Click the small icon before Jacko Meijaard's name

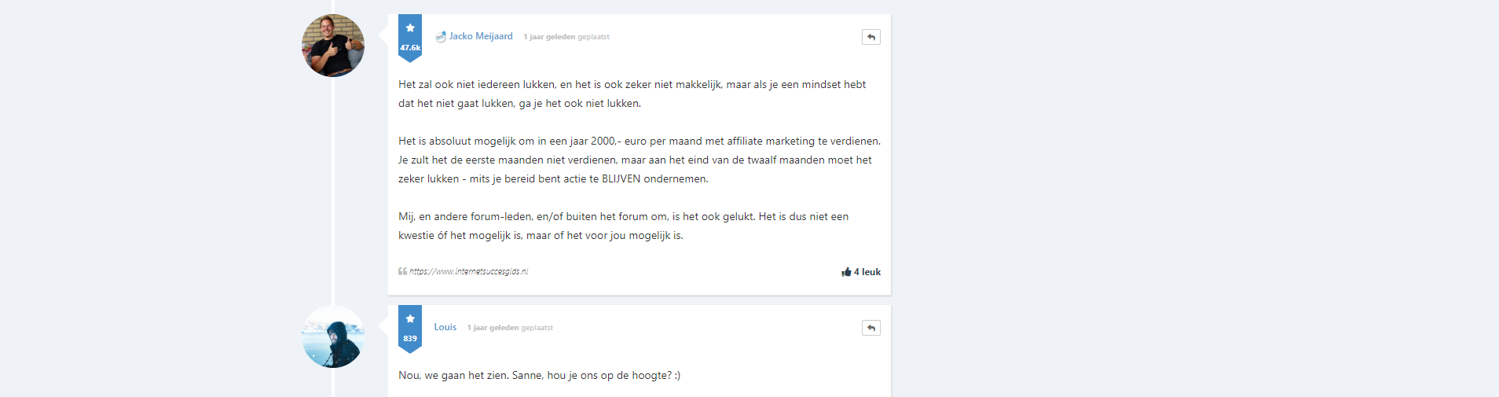(441, 36)
